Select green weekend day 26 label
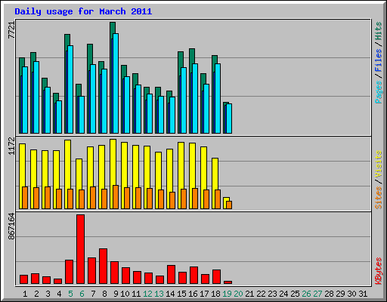Image resolution: width=387 pixels, height=302 pixels. (306, 294)
